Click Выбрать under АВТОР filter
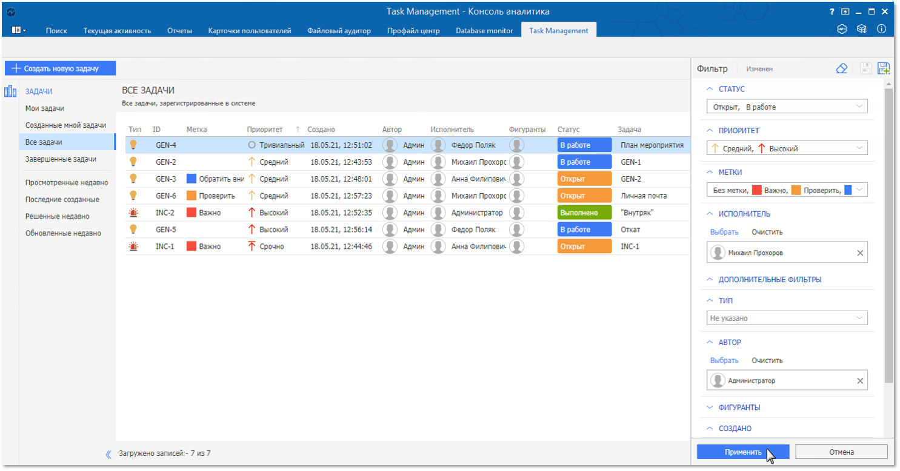 (724, 360)
